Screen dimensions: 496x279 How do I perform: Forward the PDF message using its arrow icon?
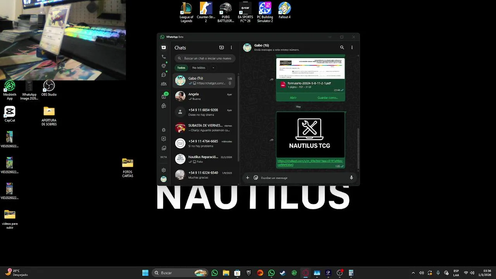272,79
